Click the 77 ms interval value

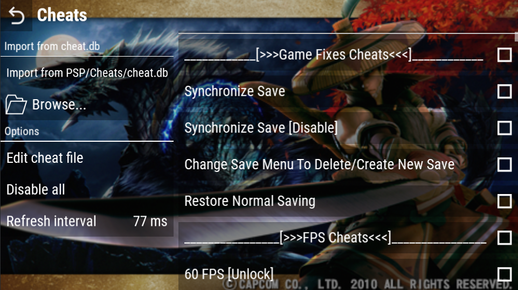[150, 222]
